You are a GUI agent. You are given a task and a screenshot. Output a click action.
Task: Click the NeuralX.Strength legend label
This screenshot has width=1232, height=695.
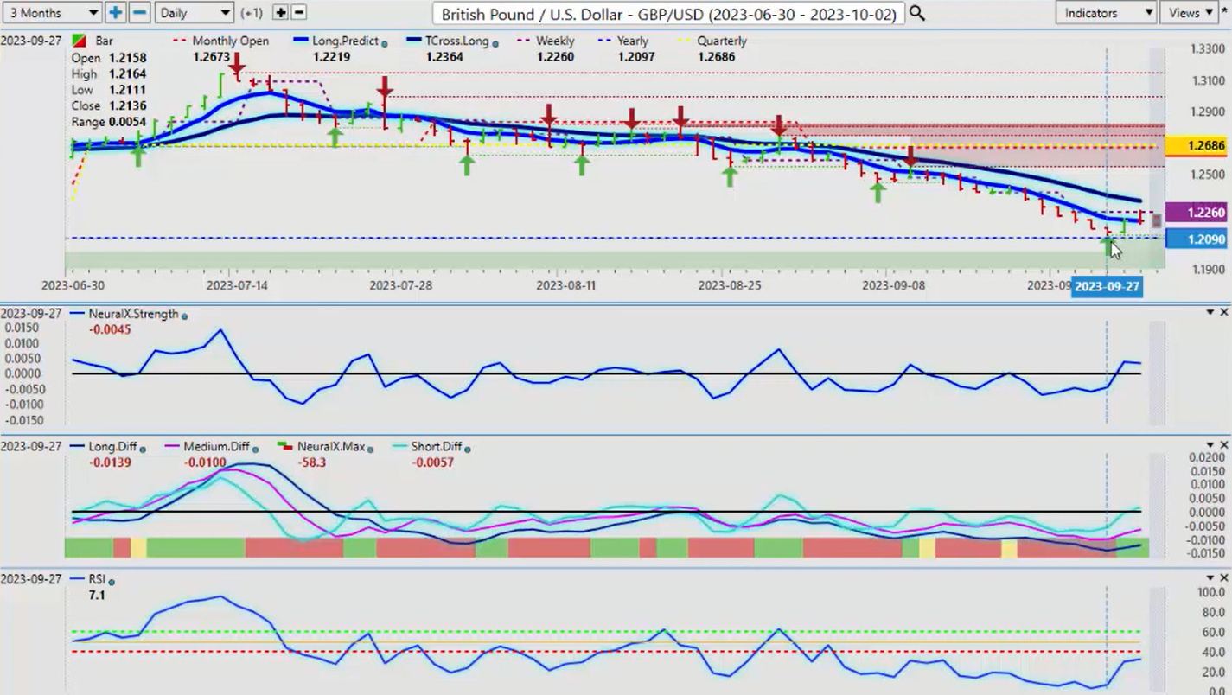pos(133,314)
